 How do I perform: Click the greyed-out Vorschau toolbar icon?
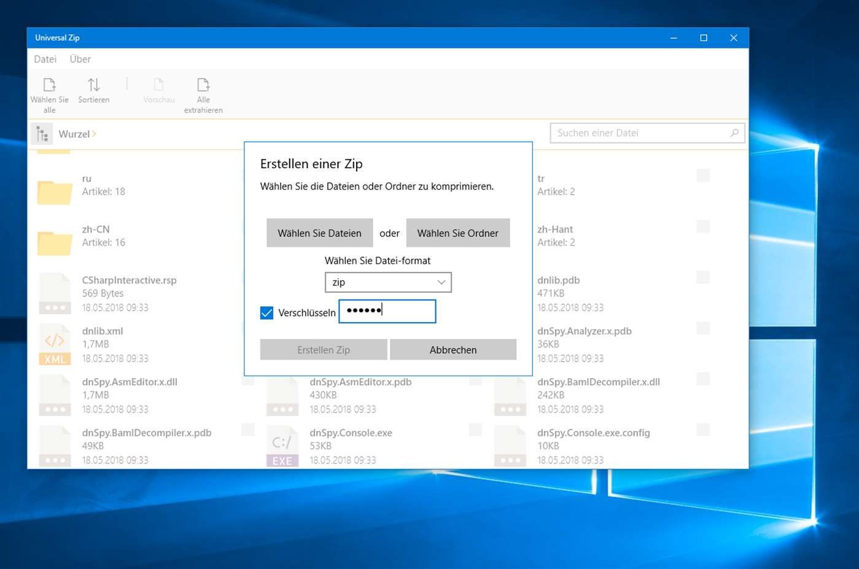158,85
